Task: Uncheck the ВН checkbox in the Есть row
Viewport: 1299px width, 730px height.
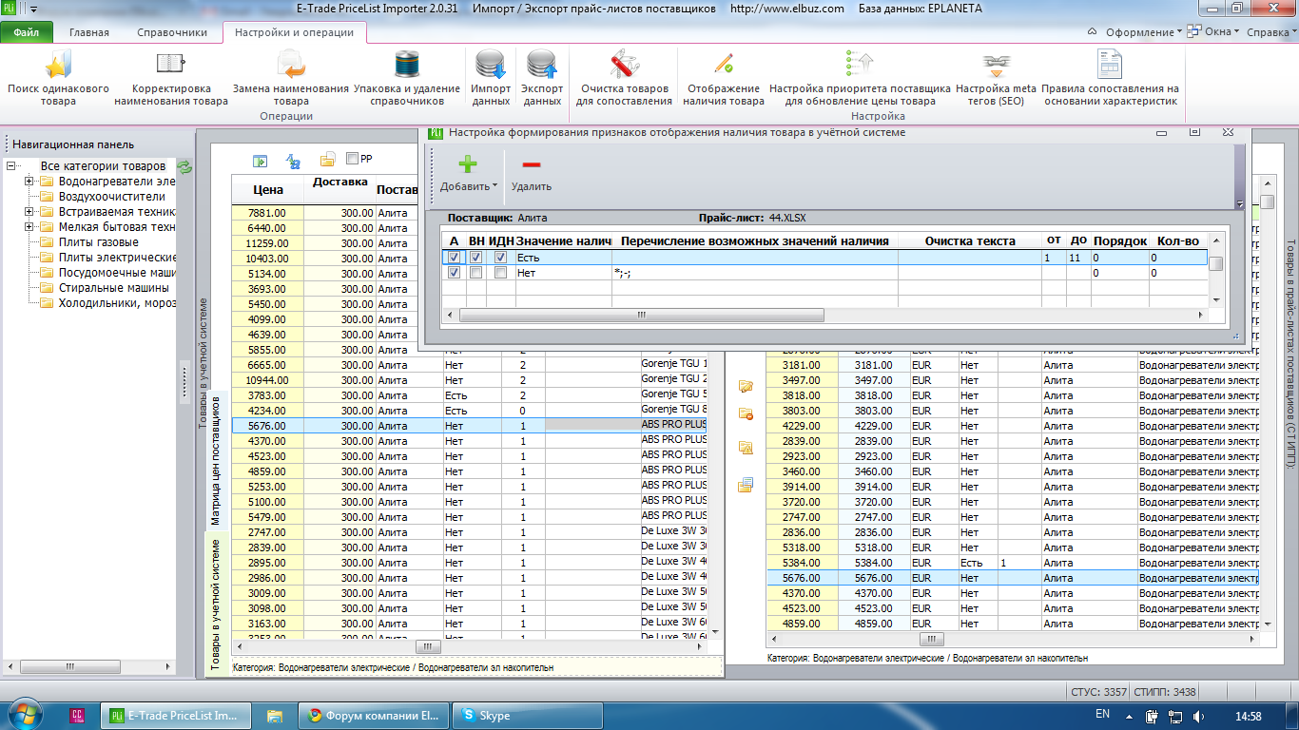Action: [475, 258]
